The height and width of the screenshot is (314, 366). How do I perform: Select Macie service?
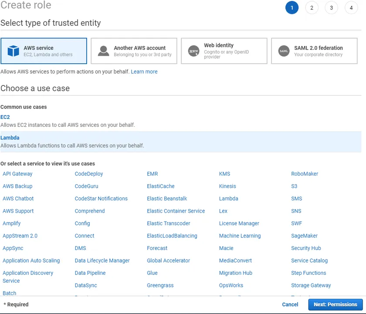tap(226, 248)
